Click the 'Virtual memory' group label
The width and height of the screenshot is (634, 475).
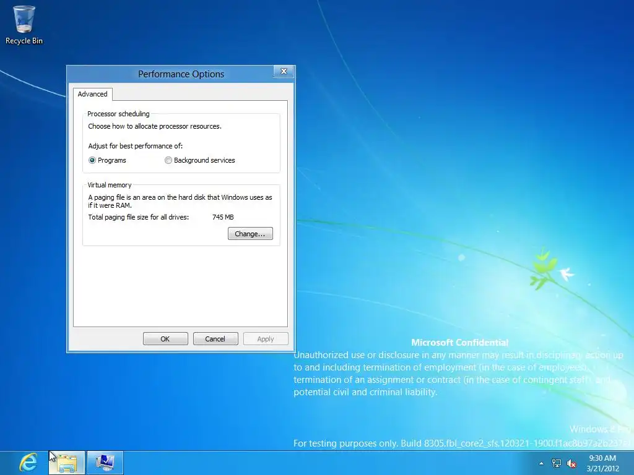click(109, 185)
